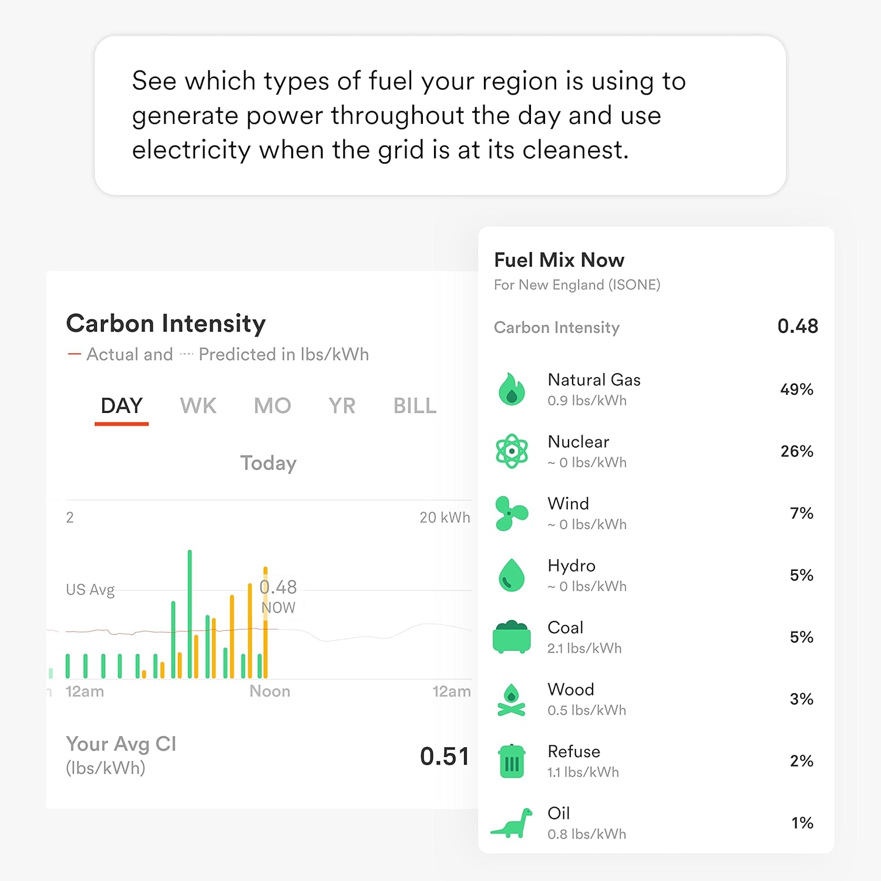Click the Wood campfire icon
The height and width of the screenshot is (881, 881).
[x=512, y=699]
